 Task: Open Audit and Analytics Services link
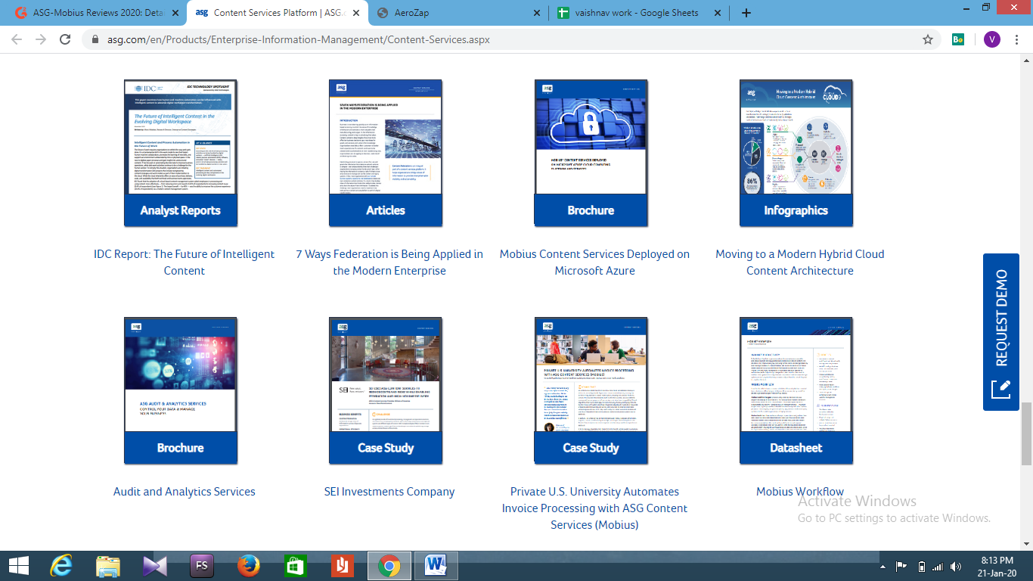coord(185,492)
